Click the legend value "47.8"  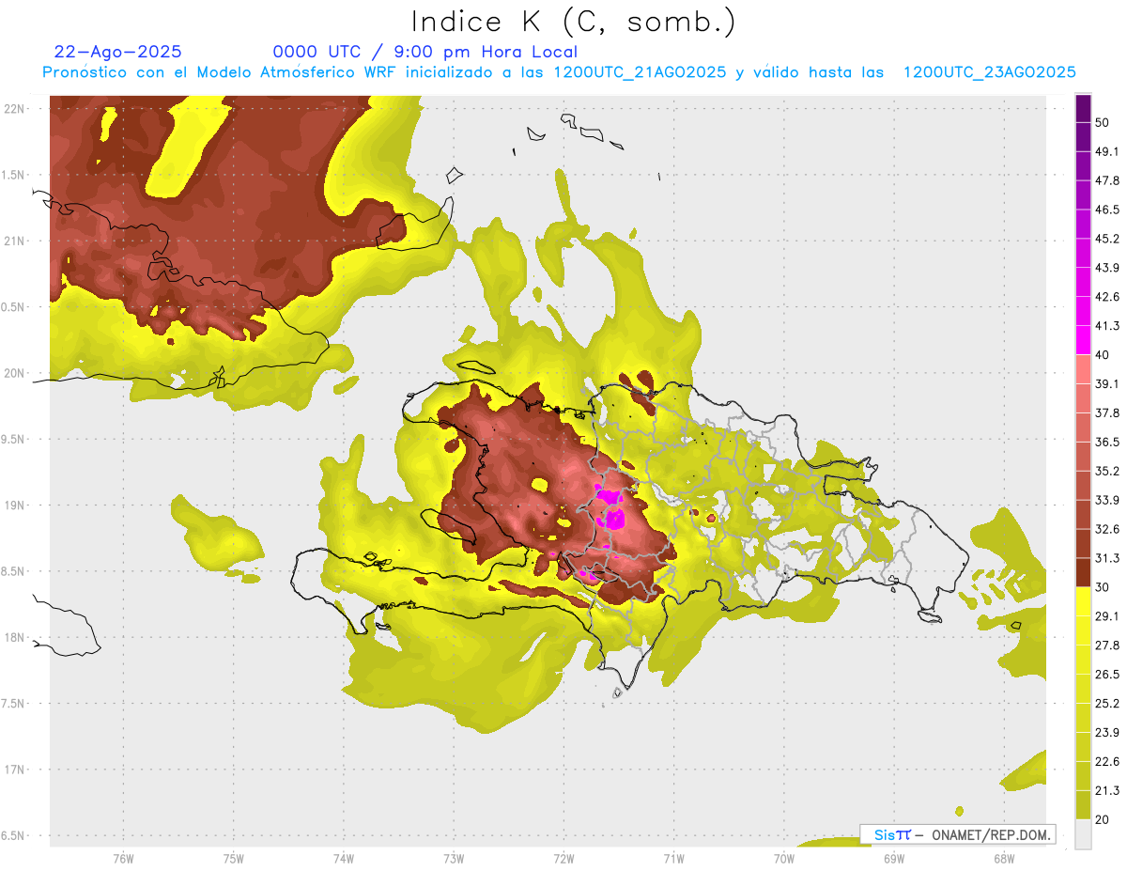point(1106,180)
